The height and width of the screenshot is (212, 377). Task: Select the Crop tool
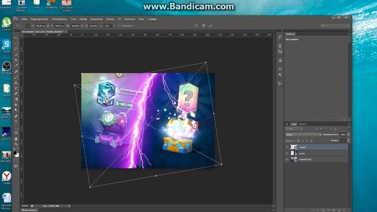point(16,60)
